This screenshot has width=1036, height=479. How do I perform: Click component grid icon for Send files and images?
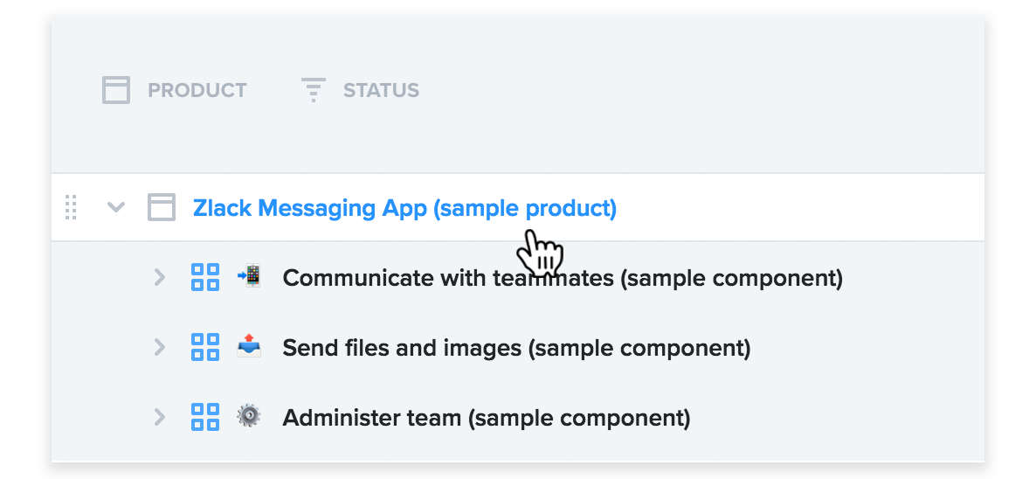205,347
